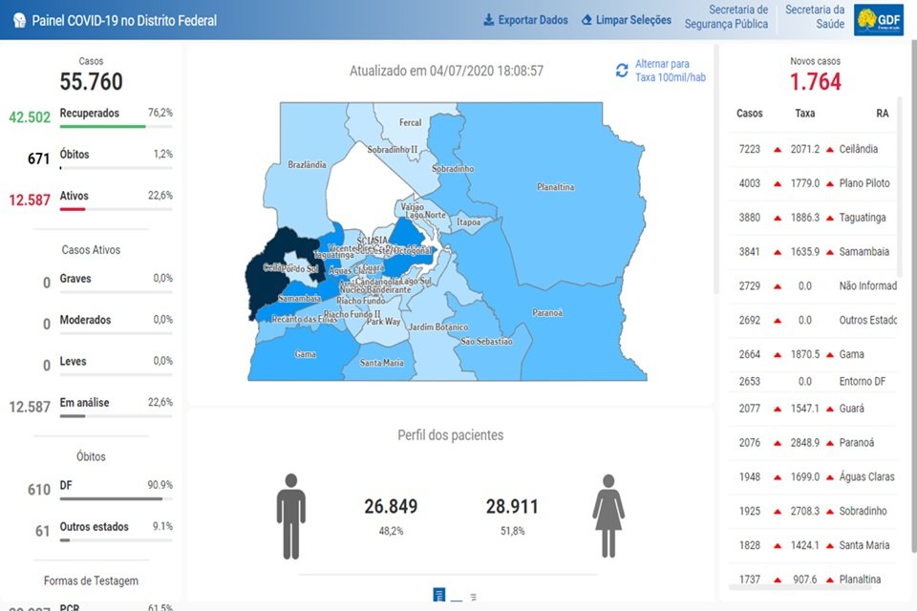Click red arrow before Paranoá name
The width and height of the screenshot is (917, 611).
tap(830, 443)
